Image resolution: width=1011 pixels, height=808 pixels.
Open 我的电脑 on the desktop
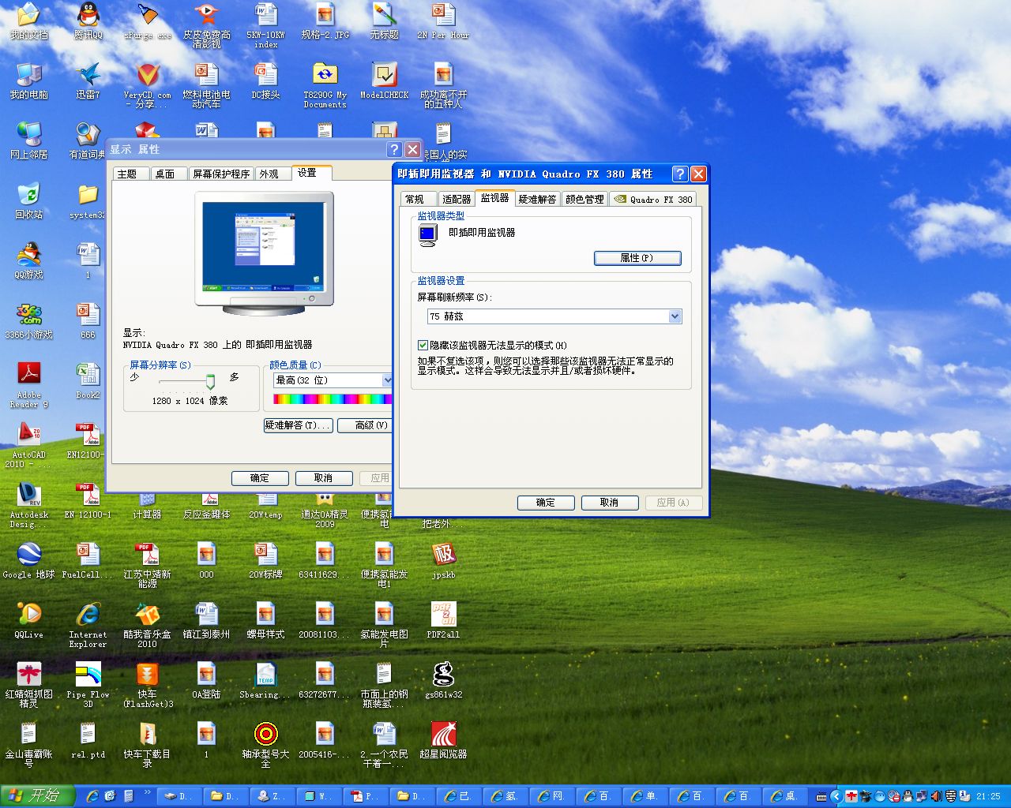coord(28,80)
